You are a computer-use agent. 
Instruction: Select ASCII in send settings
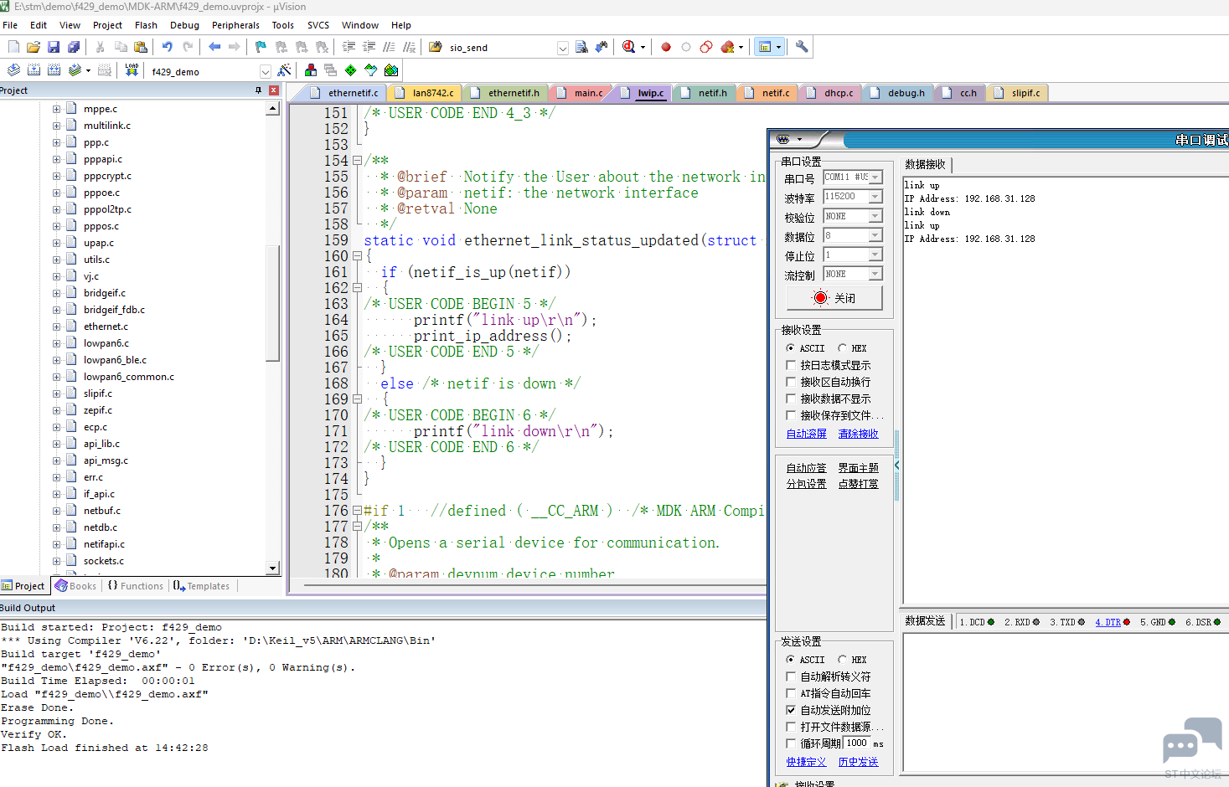[x=790, y=660]
